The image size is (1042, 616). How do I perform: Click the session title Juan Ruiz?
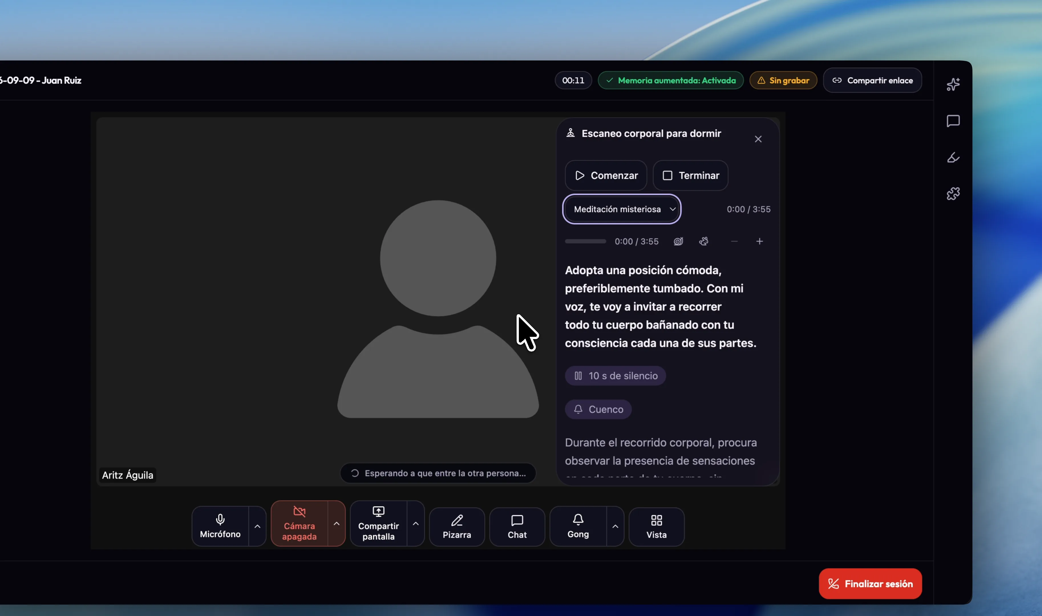click(41, 80)
